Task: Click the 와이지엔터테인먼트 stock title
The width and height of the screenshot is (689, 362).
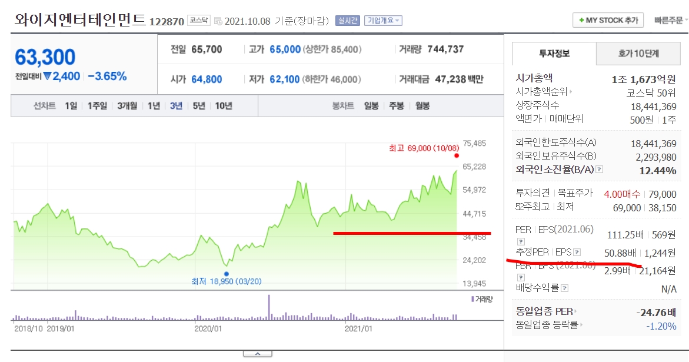Action: click(x=80, y=20)
